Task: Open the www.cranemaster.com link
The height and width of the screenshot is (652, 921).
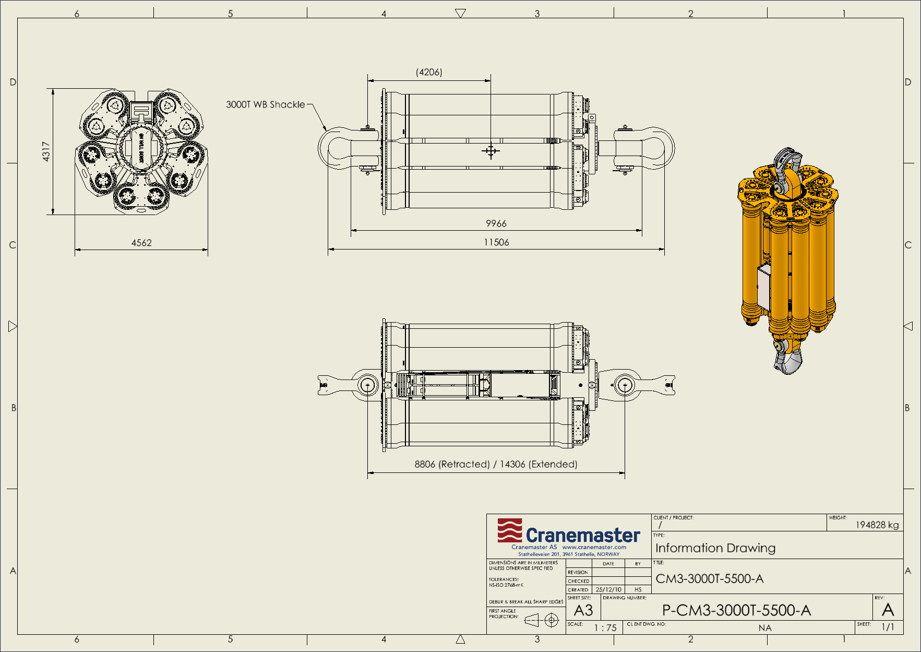Action: pos(594,547)
